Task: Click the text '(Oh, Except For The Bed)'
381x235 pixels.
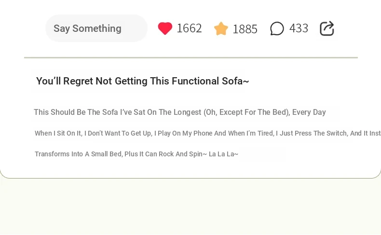Action: (246, 112)
